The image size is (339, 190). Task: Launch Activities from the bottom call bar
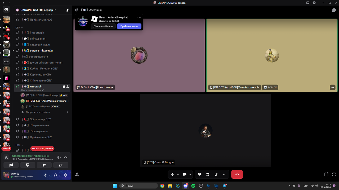pos(208,174)
